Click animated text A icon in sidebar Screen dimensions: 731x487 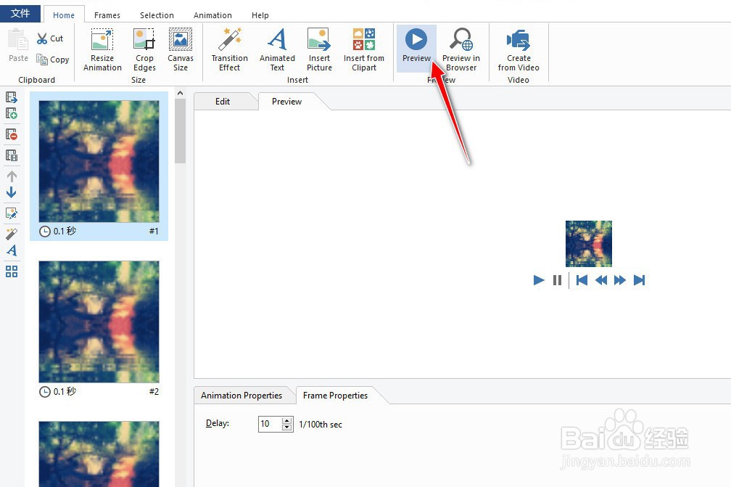point(12,250)
